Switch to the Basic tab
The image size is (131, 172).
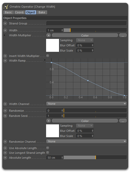click(8, 12)
